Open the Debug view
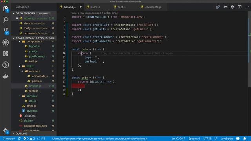251x141 pixels. point(5,42)
